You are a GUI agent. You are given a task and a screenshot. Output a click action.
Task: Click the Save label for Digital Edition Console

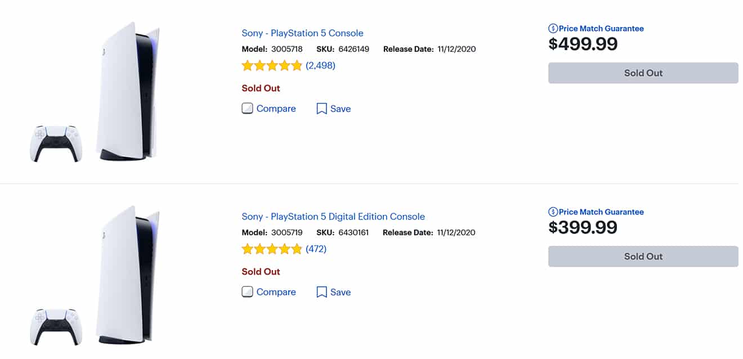pyautogui.click(x=341, y=292)
